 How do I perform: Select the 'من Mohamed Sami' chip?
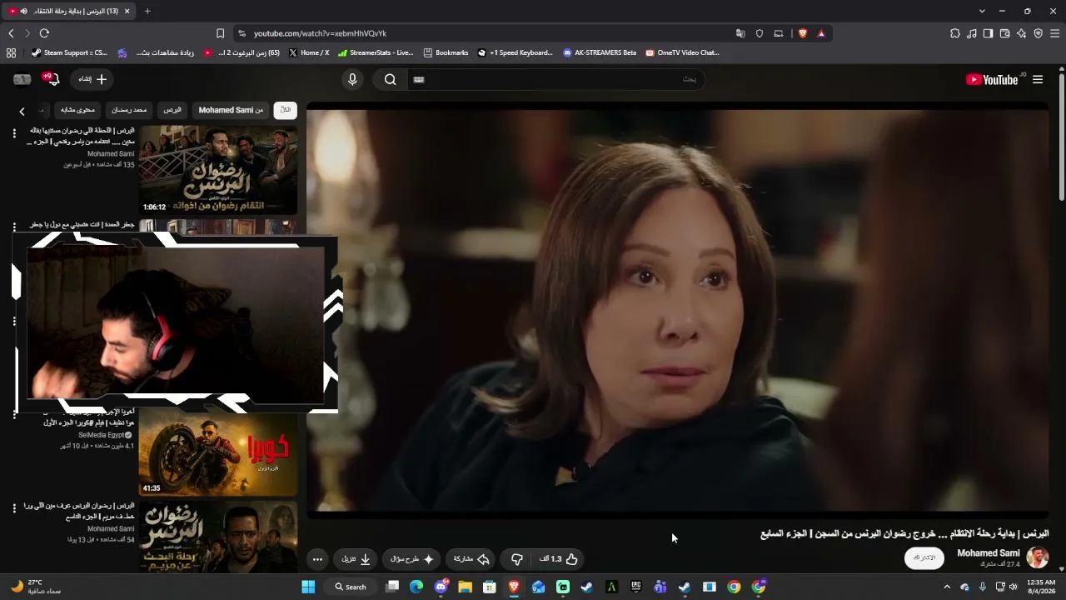coord(231,110)
